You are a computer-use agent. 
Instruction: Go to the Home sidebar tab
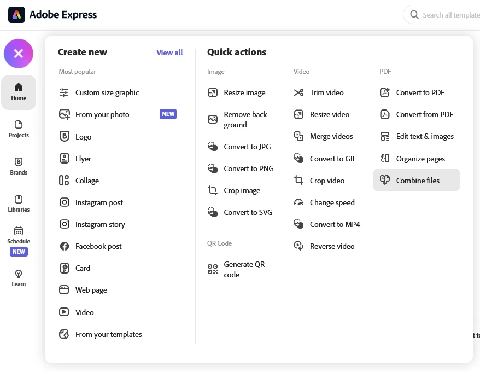[x=19, y=92]
